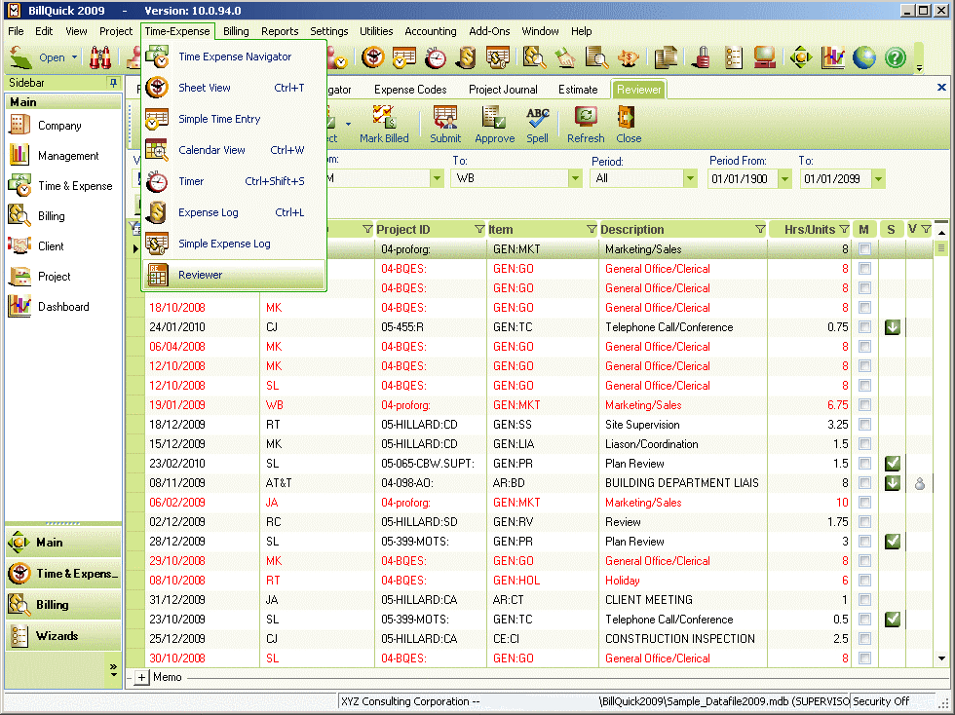Tick the M checkbox for the CLIENT MEETING row
955x715 pixels.
click(864, 600)
